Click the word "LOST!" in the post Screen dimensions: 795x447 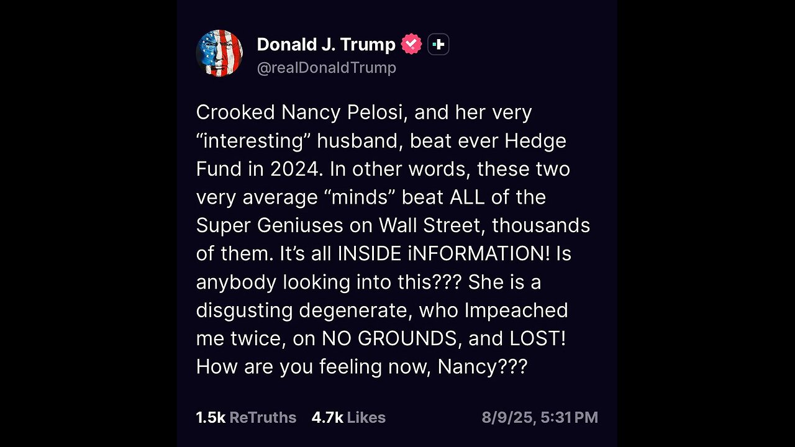[543, 338]
